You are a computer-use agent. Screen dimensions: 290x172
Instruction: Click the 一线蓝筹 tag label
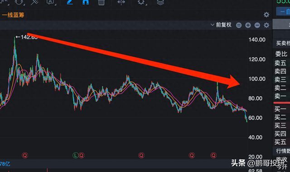click(13, 15)
